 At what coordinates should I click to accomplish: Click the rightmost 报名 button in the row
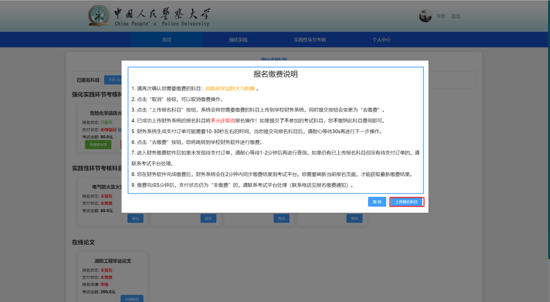point(354,218)
